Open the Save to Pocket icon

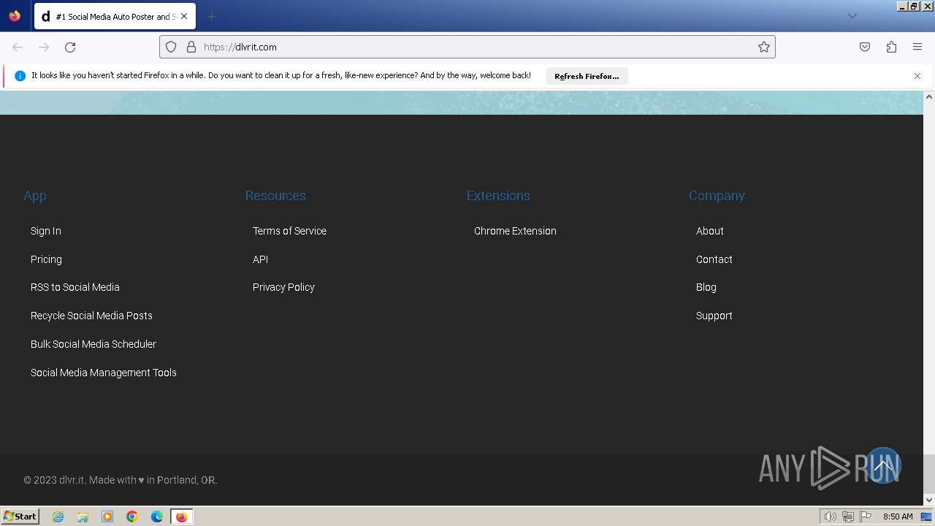(x=865, y=47)
